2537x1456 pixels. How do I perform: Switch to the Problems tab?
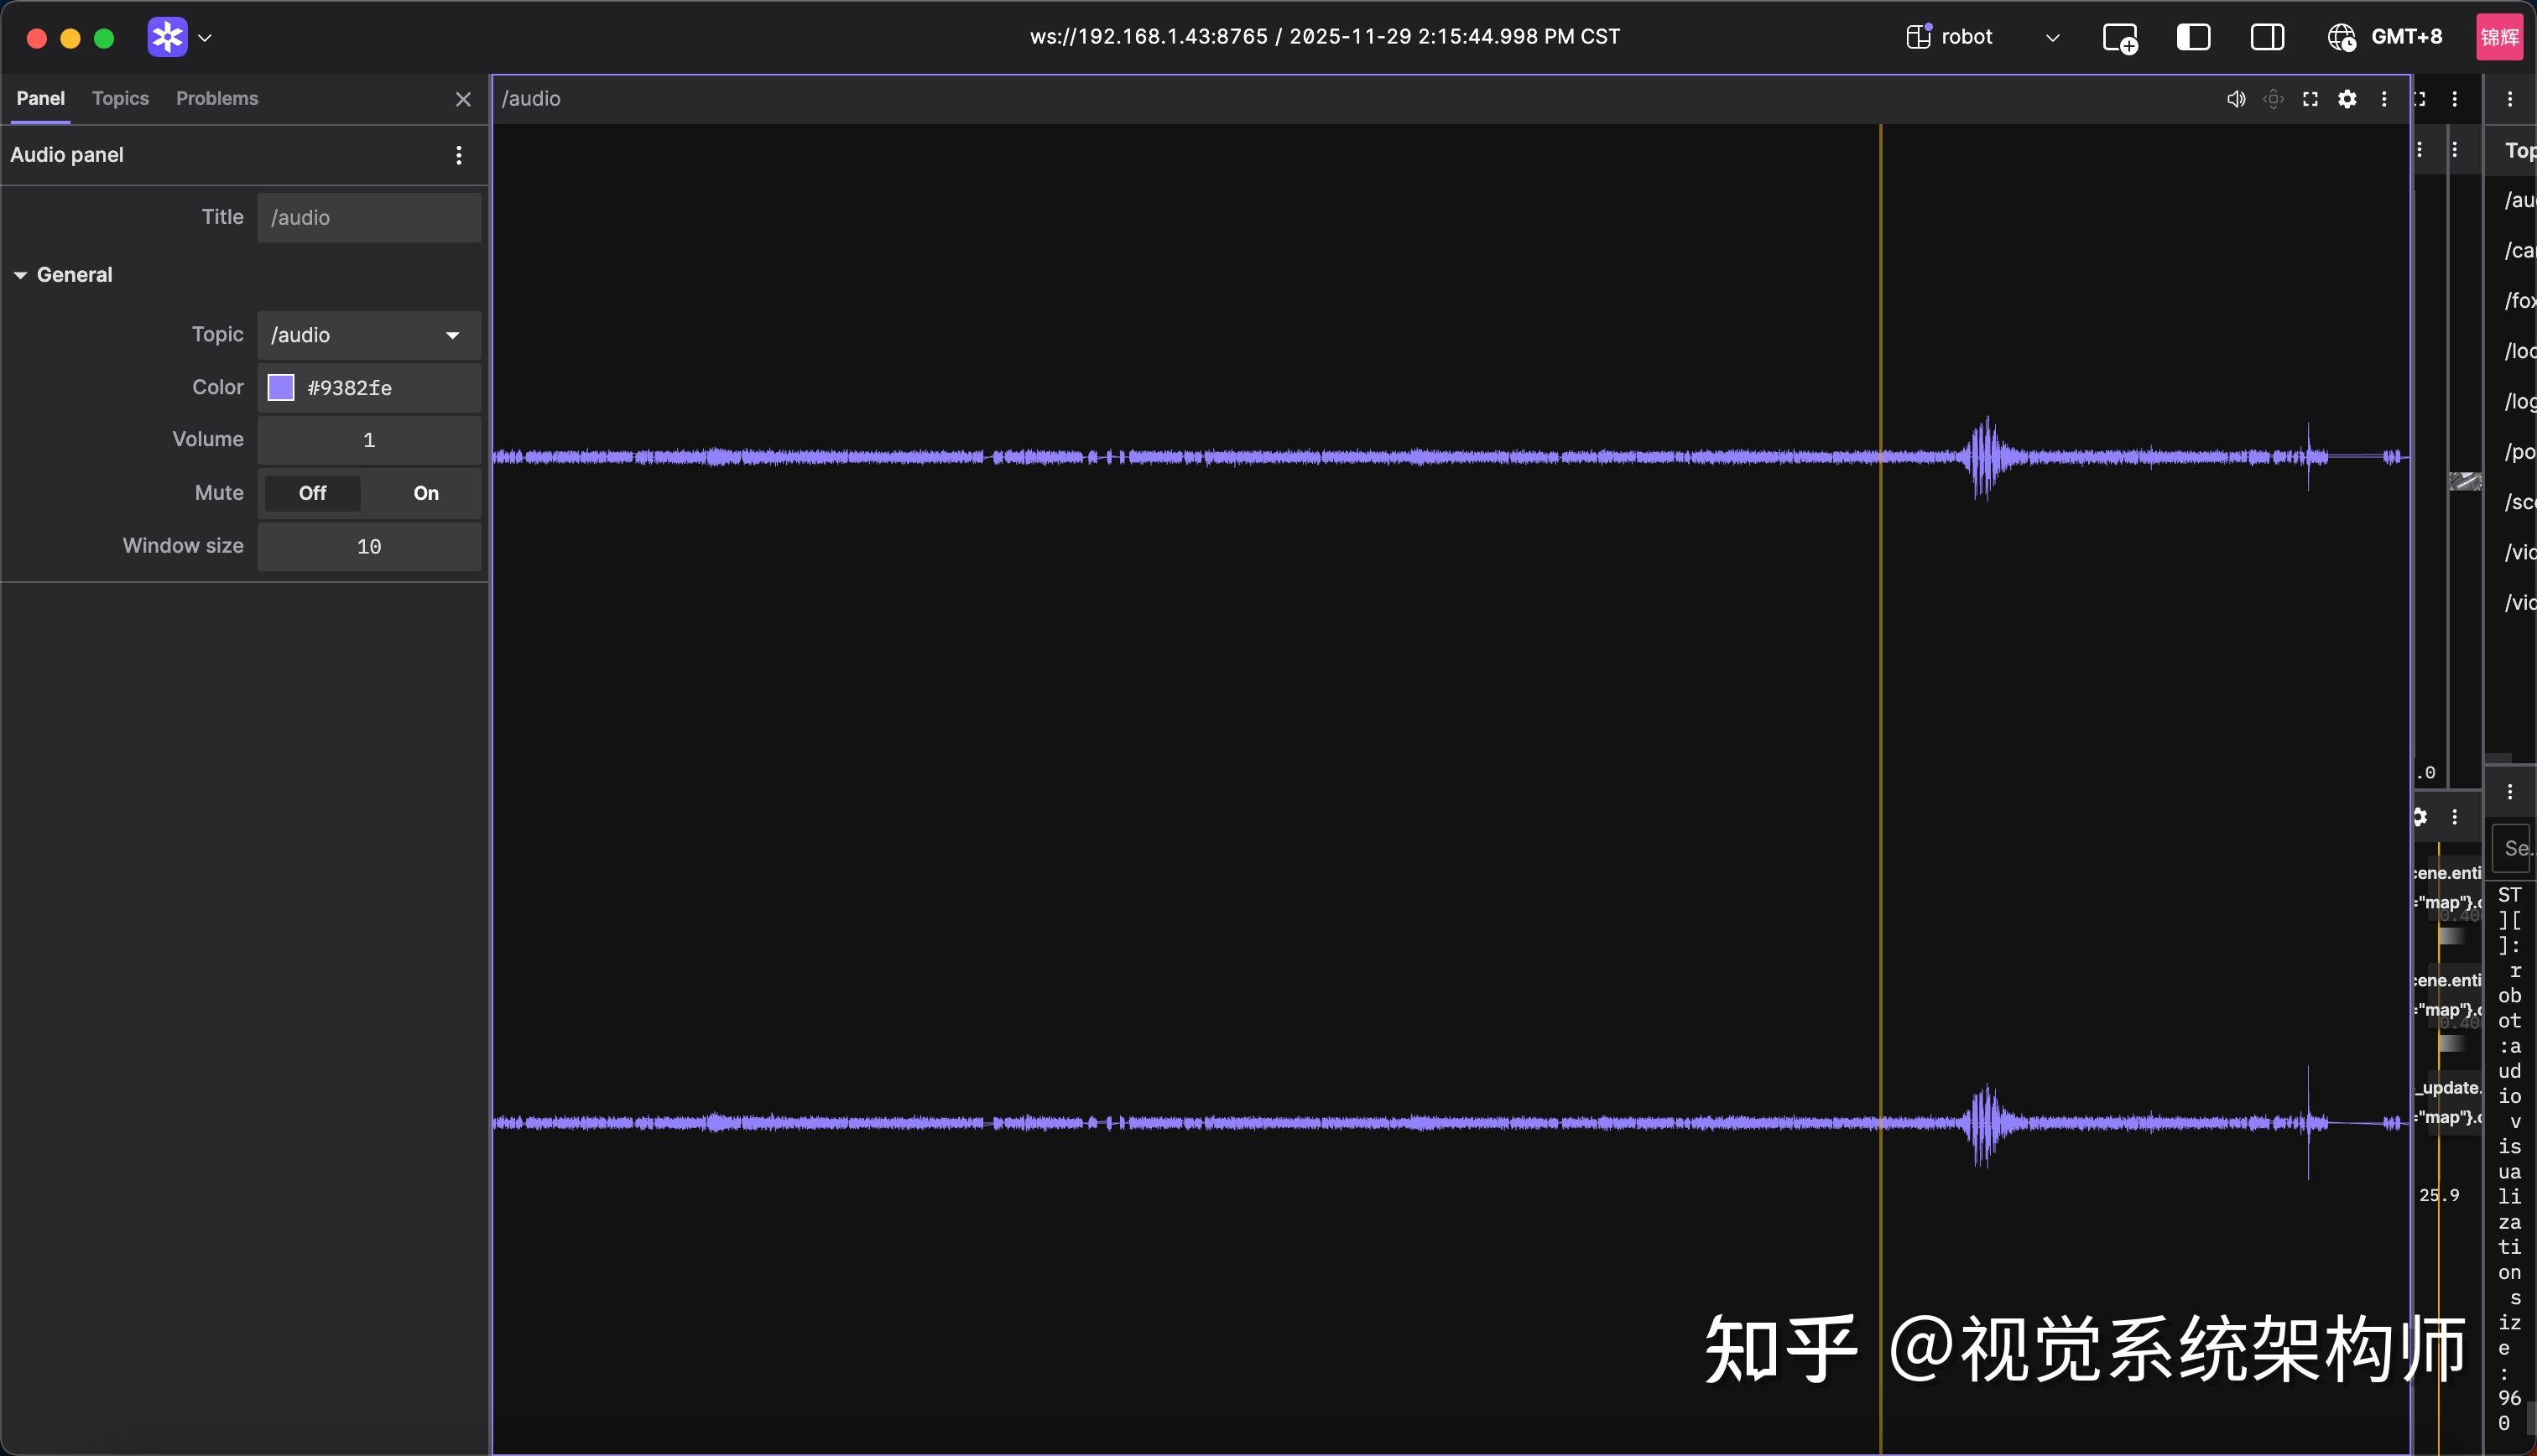(x=217, y=98)
